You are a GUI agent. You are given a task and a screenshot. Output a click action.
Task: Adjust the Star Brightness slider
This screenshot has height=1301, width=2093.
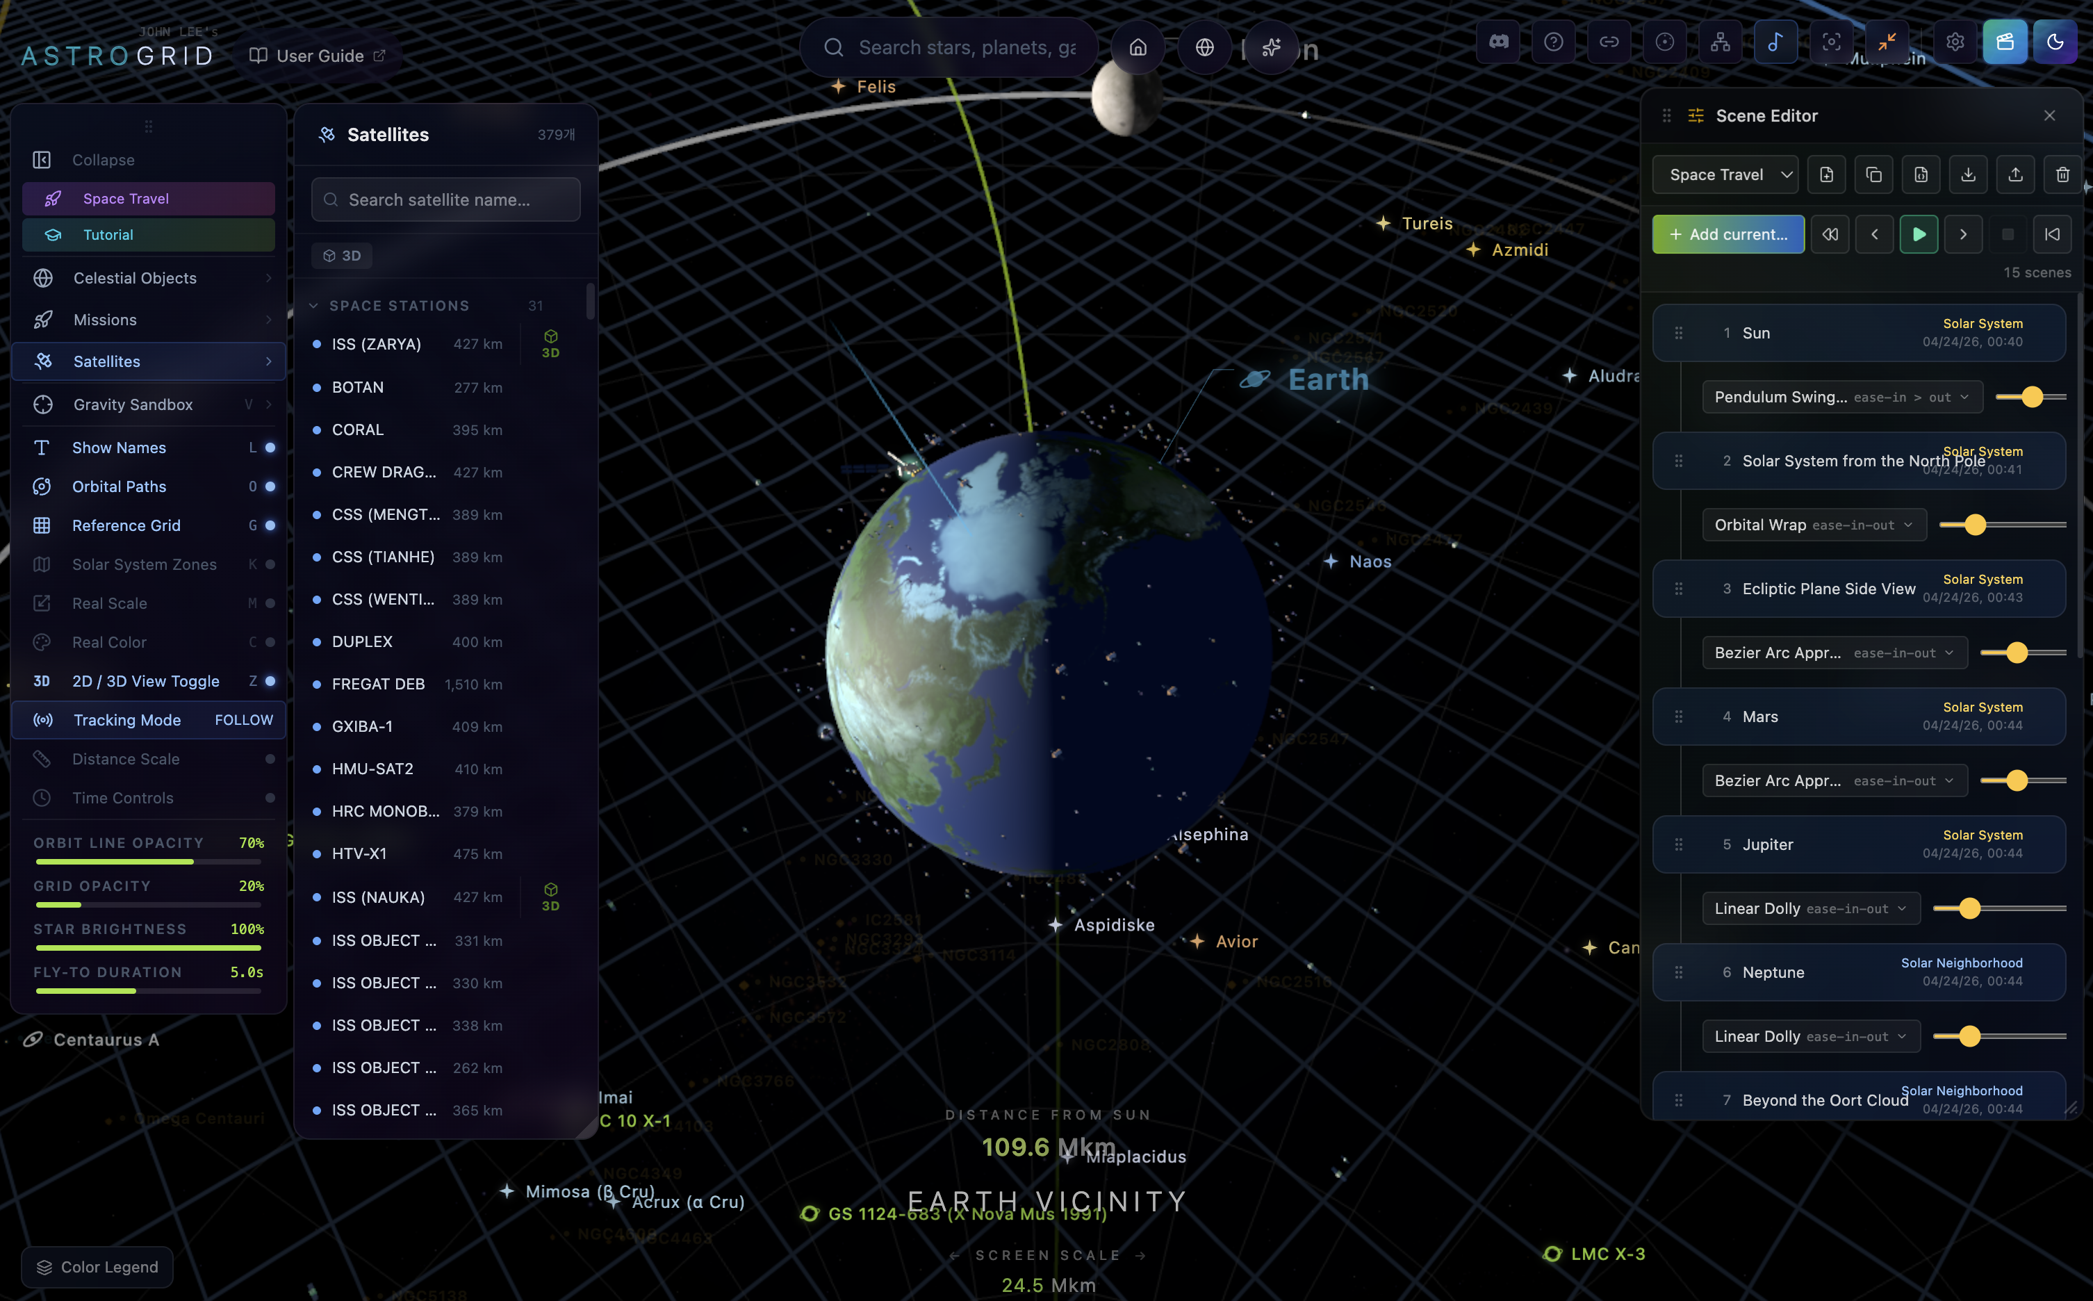(x=148, y=947)
